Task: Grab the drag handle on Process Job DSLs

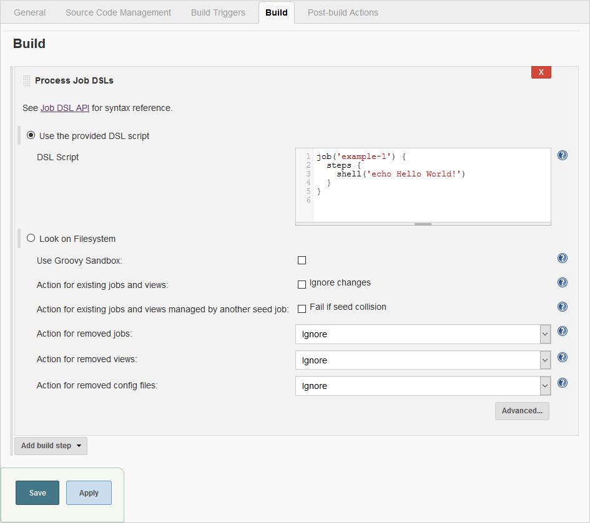Action: 26,80
